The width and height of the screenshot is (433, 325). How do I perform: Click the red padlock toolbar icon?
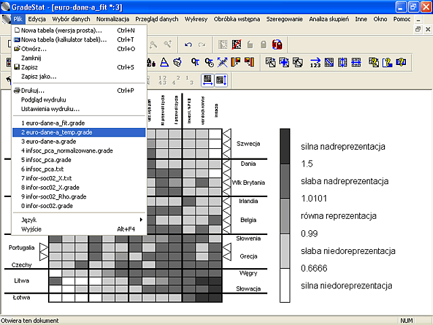point(277,45)
